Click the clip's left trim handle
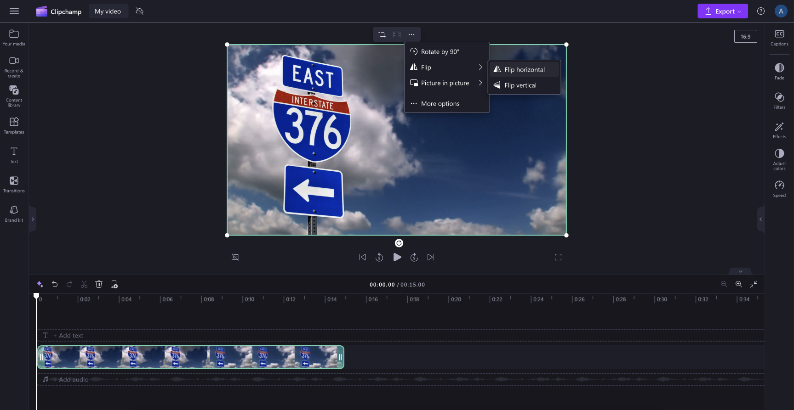The height and width of the screenshot is (410, 794). (x=41, y=357)
